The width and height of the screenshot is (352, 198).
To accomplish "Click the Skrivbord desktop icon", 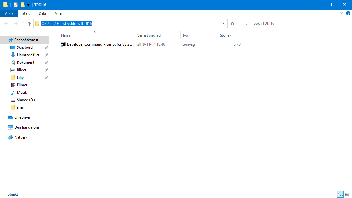I will point(13,47).
